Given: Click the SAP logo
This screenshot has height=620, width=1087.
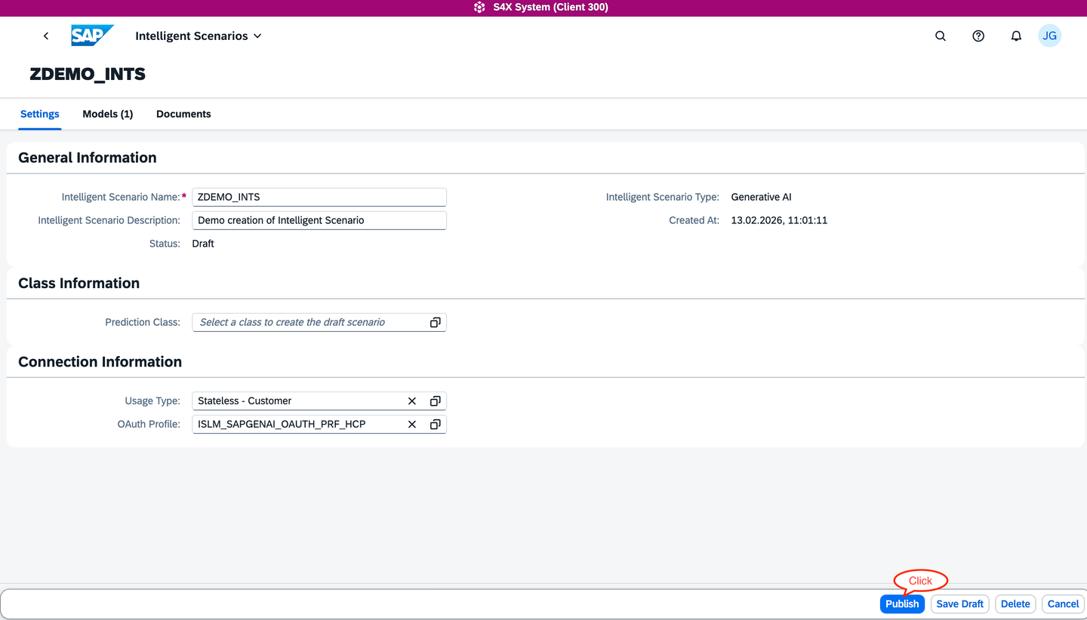Looking at the screenshot, I should point(92,35).
